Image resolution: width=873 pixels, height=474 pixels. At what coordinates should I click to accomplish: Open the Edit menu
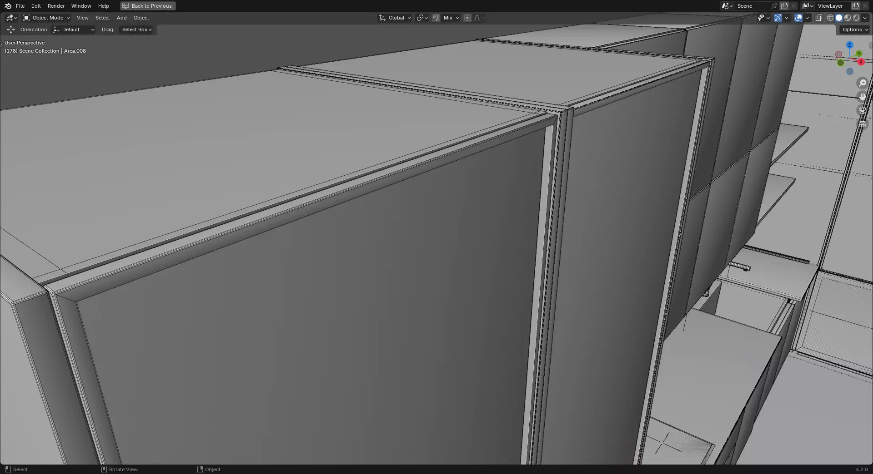[36, 6]
